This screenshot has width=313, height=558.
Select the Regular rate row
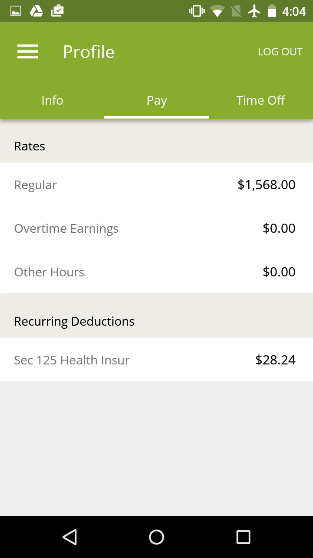[x=156, y=185]
